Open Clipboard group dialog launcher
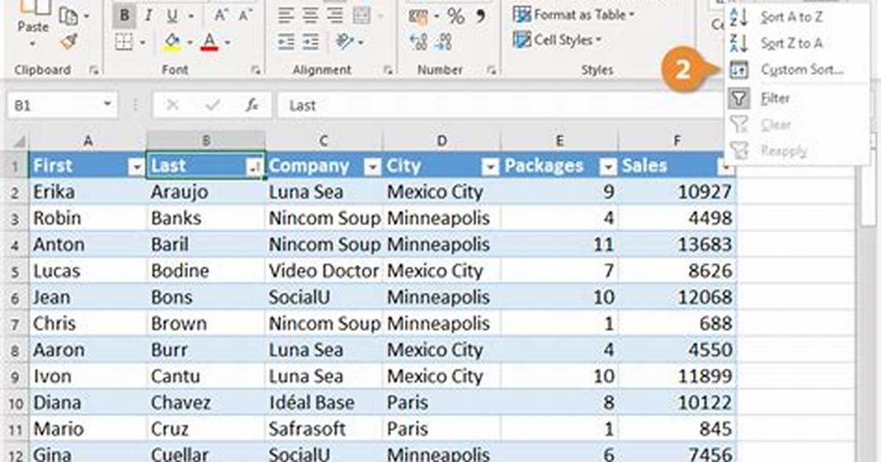 [x=94, y=70]
